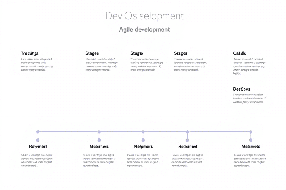Select the description text below DecCovs
Image resolution: width=286 pixels, height=190 pixels.
(x=250, y=98)
